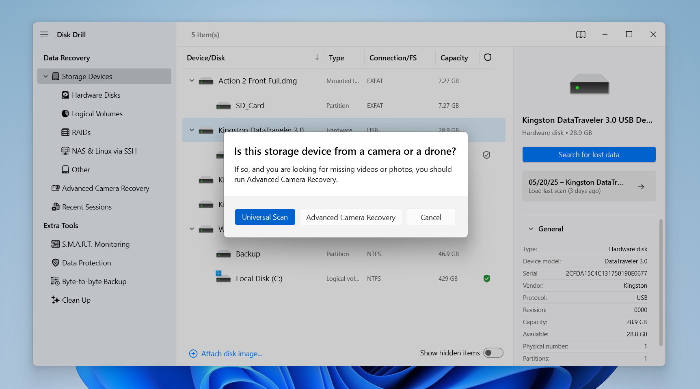The height and width of the screenshot is (389, 700).
Task: Open Data Protection tool
Action: (86, 263)
